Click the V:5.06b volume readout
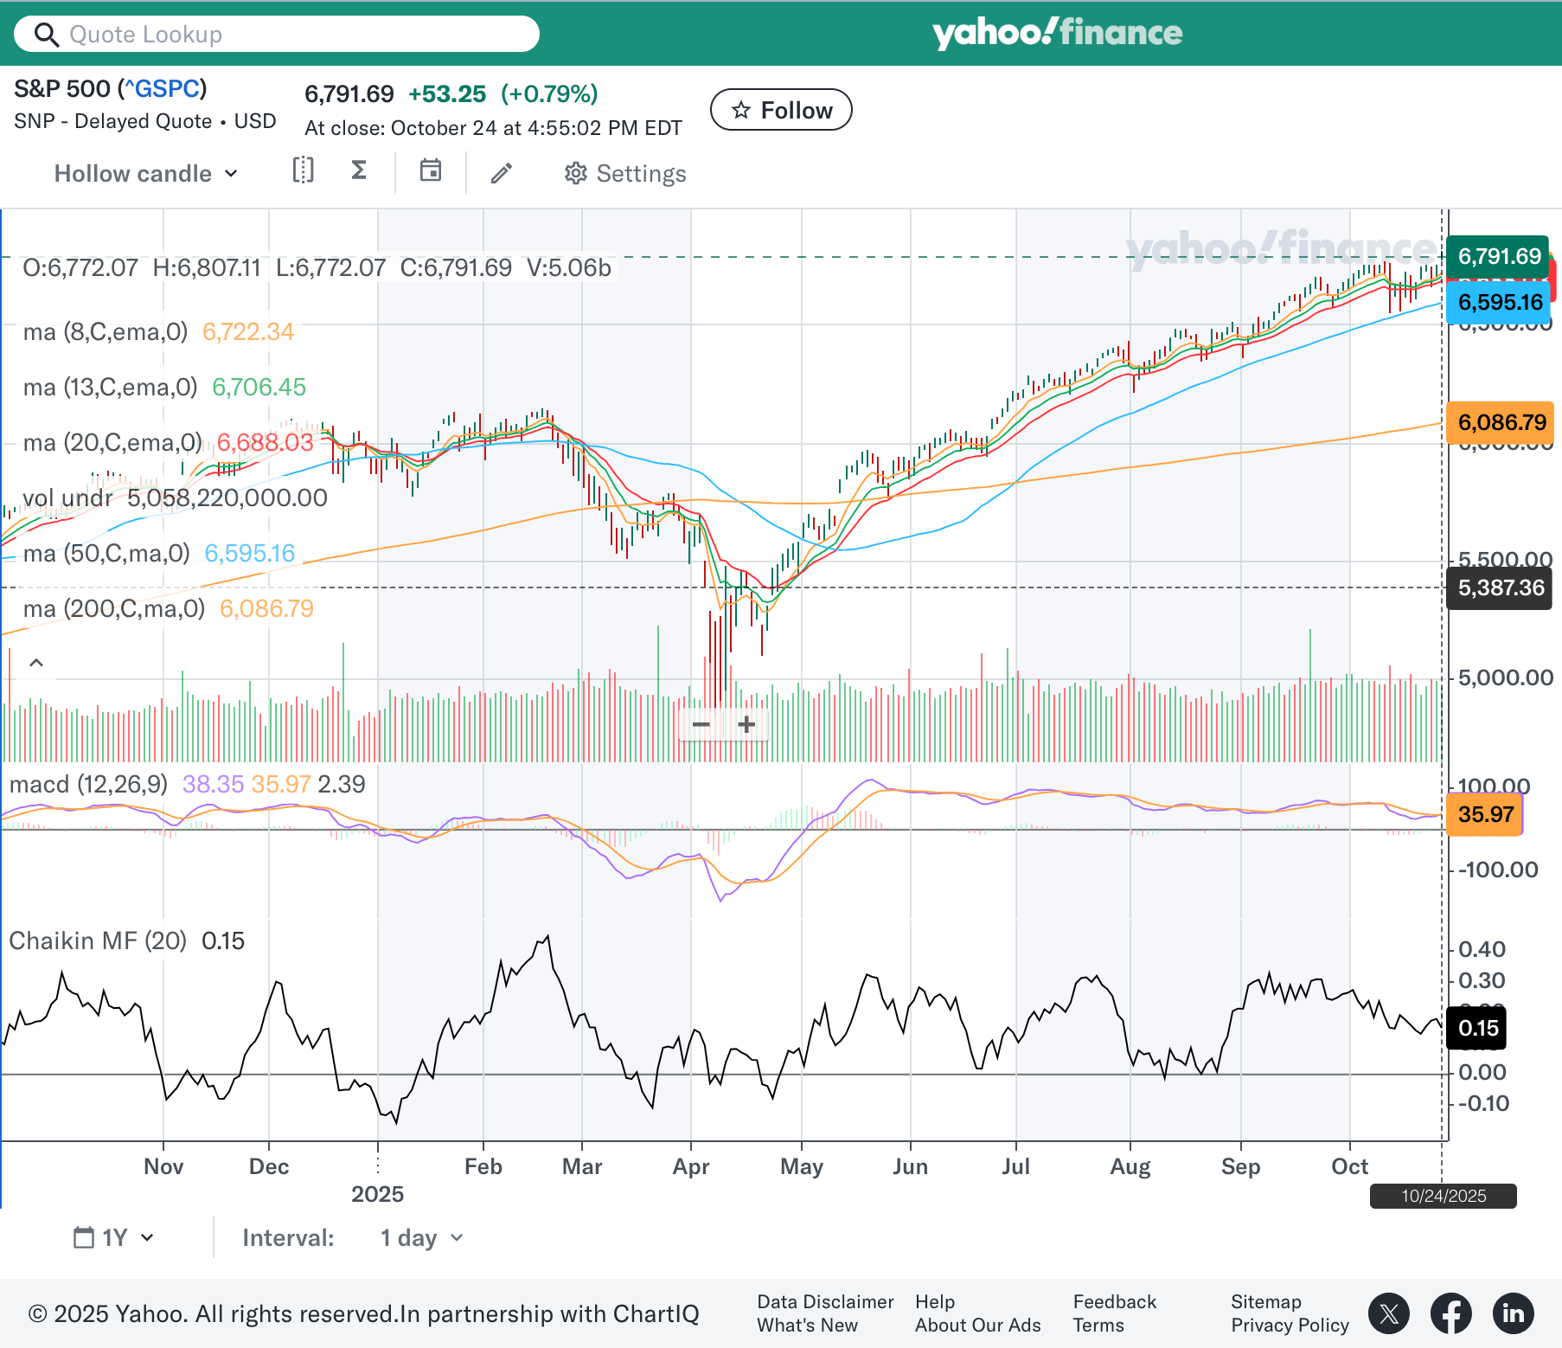The height and width of the screenshot is (1348, 1562). pyautogui.click(x=569, y=267)
